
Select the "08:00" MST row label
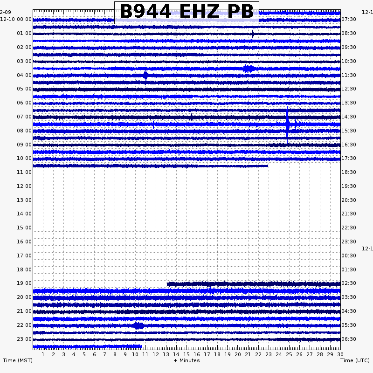click(24, 131)
